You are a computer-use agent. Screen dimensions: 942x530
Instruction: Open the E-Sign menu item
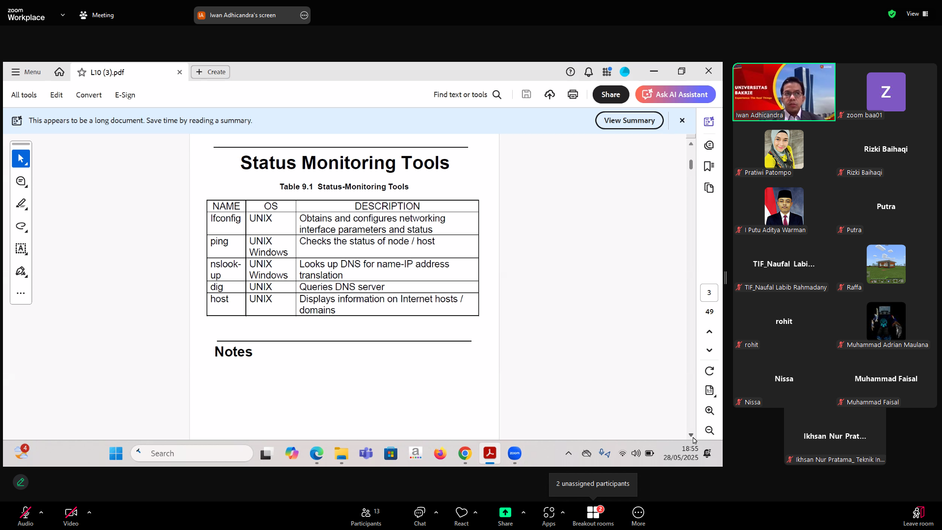[x=125, y=95]
